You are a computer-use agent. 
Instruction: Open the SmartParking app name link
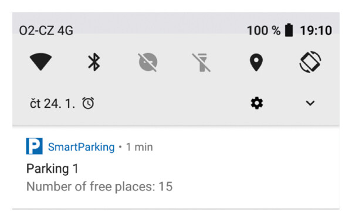coord(82,147)
